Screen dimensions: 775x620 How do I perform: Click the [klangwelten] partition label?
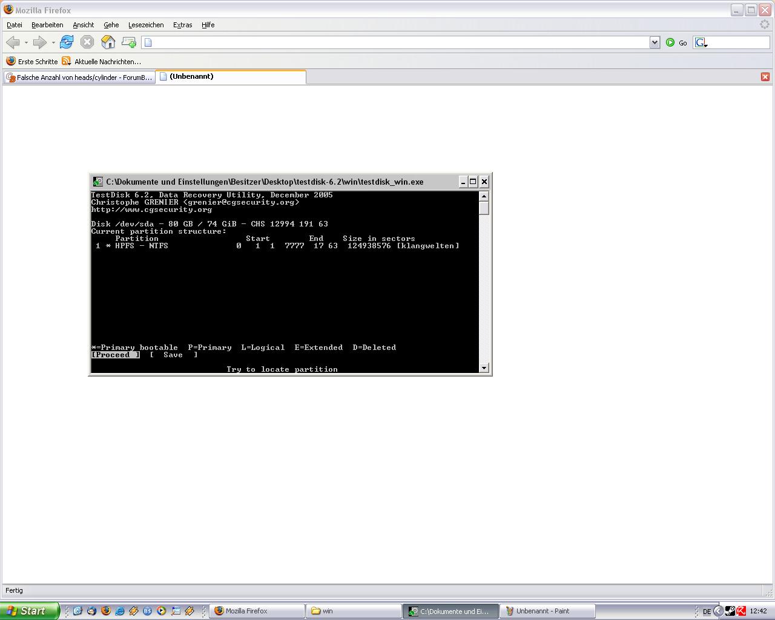point(428,246)
